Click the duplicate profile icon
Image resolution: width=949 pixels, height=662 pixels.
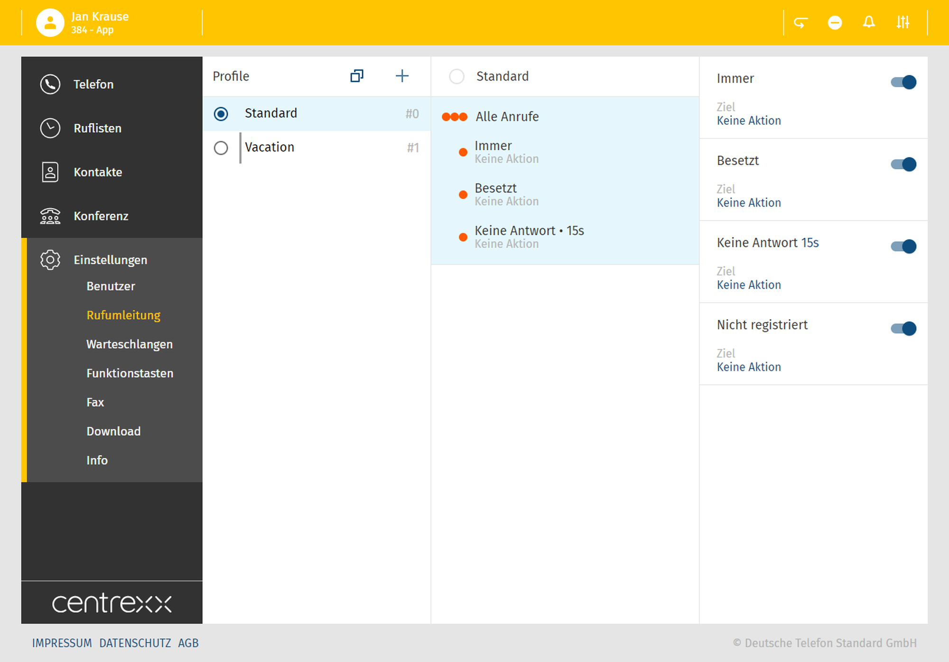(x=357, y=76)
